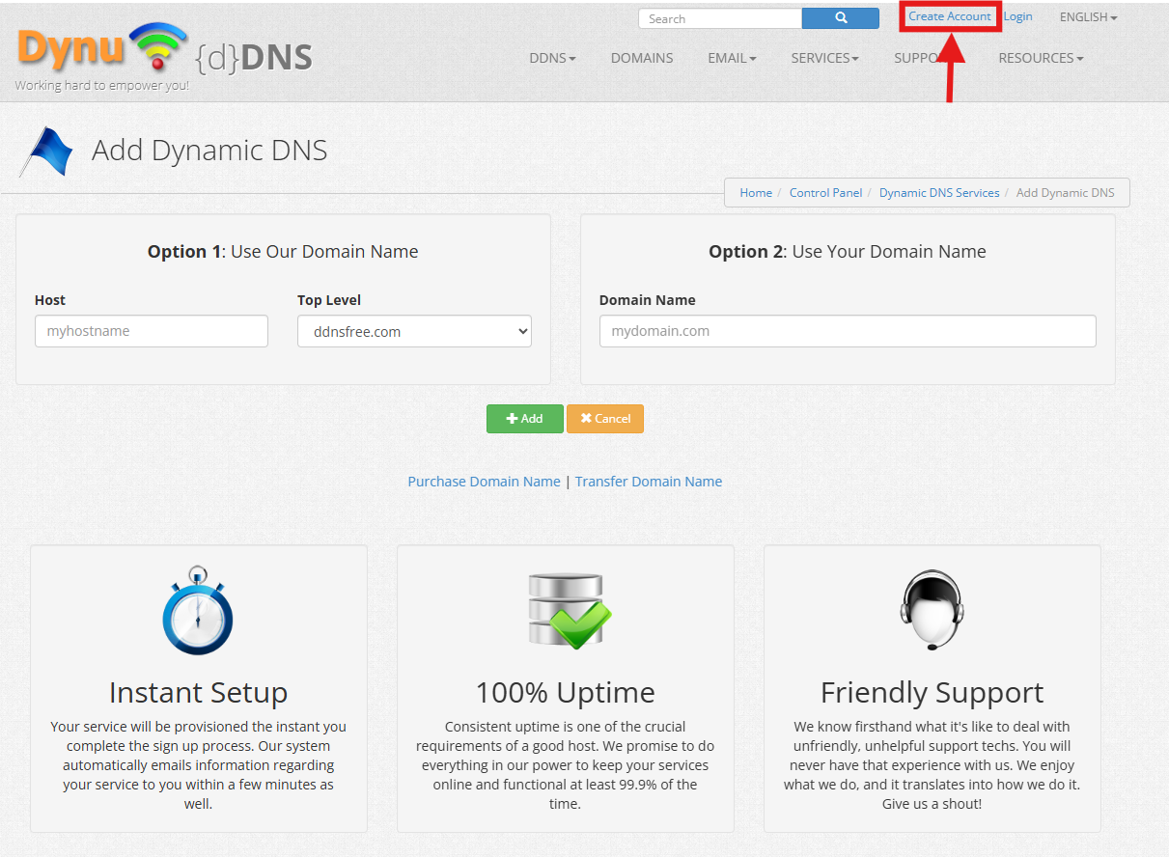Open the Top Level domain dropdown
Screen dimensions: 1169x857
[x=414, y=331]
